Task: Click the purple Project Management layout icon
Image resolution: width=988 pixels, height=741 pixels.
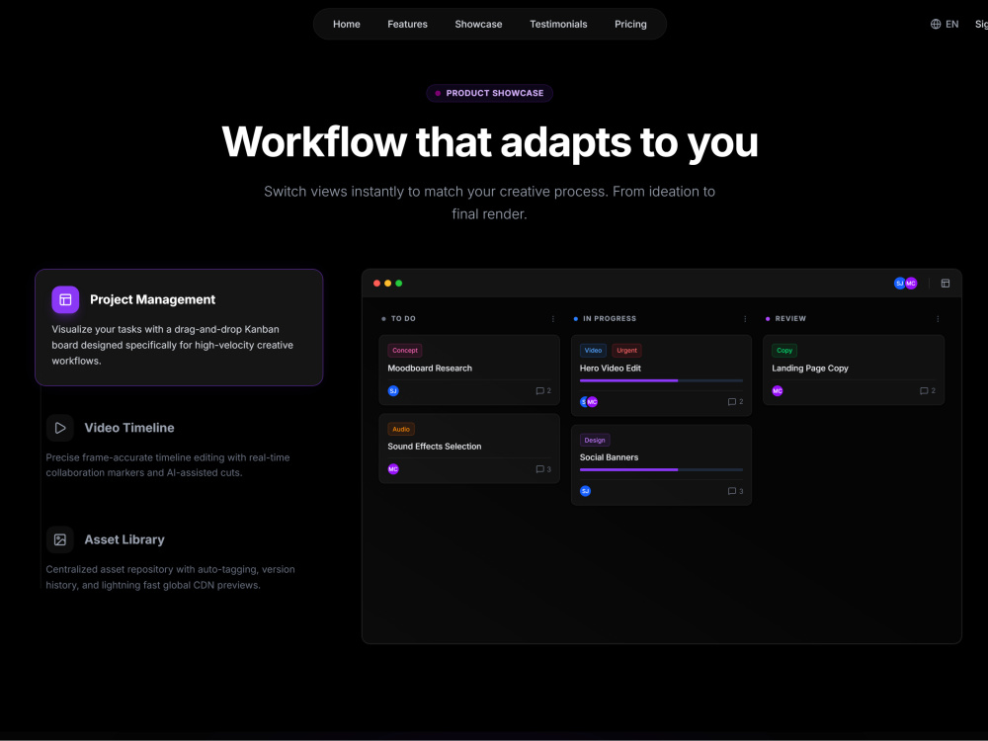Action: pos(65,300)
